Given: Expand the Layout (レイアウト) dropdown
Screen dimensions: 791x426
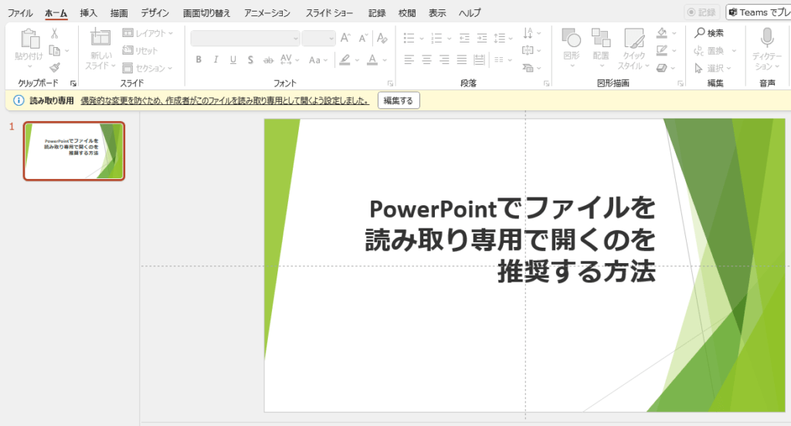Looking at the screenshot, I should pyautogui.click(x=148, y=33).
